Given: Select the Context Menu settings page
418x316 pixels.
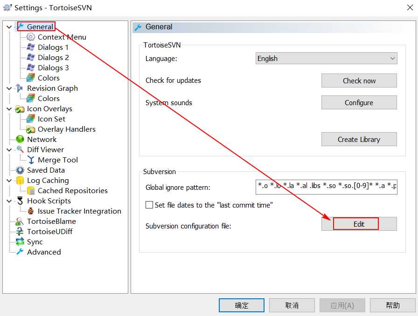Looking at the screenshot, I should (62, 37).
